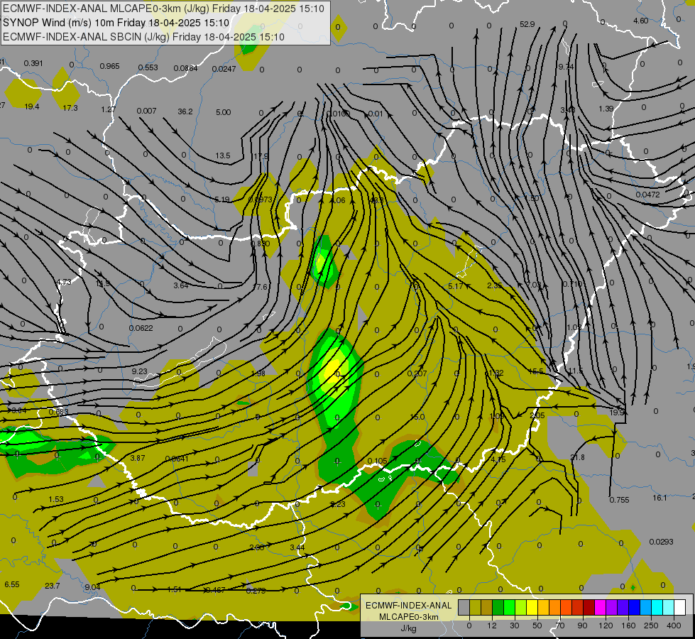Click the map value '6.55'

point(12,584)
